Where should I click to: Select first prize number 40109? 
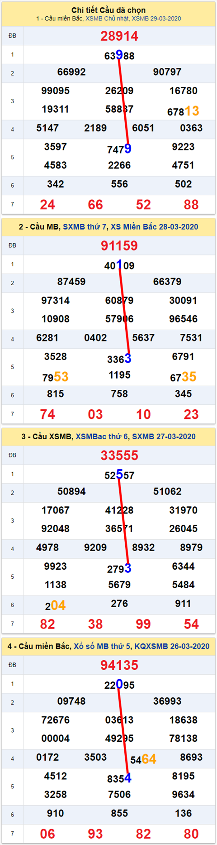click(119, 265)
